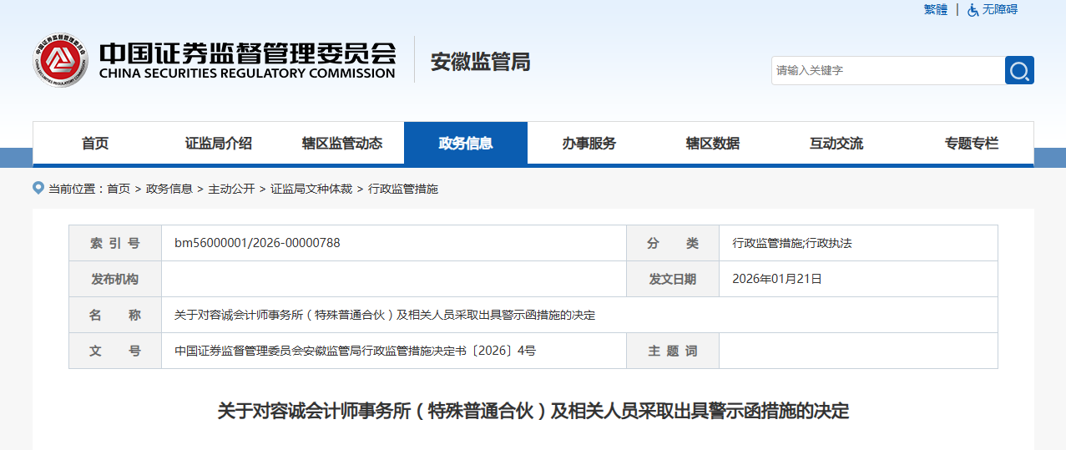The height and width of the screenshot is (450, 1066).
Task: Click the 名称 row document title text
Action: click(385, 315)
